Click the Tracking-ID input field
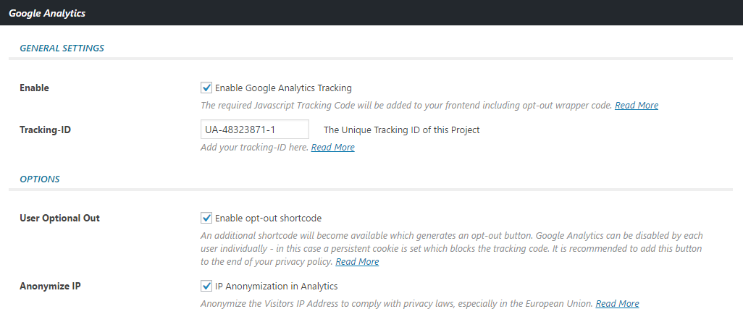This screenshot has height=322, width=743. 255,130
